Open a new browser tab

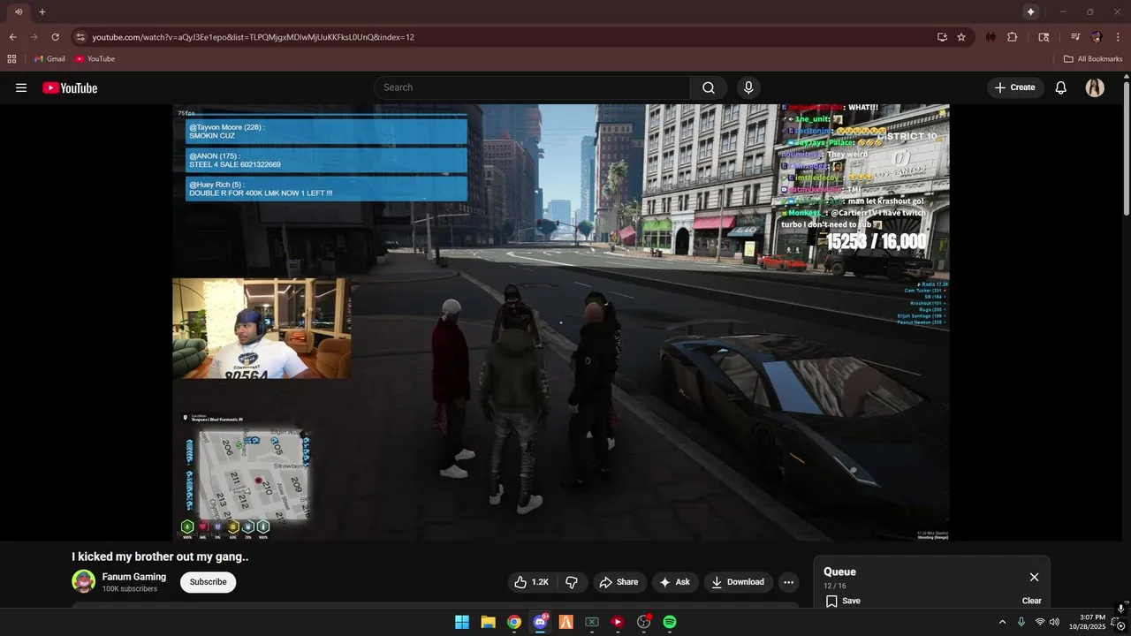coord(42,11)
